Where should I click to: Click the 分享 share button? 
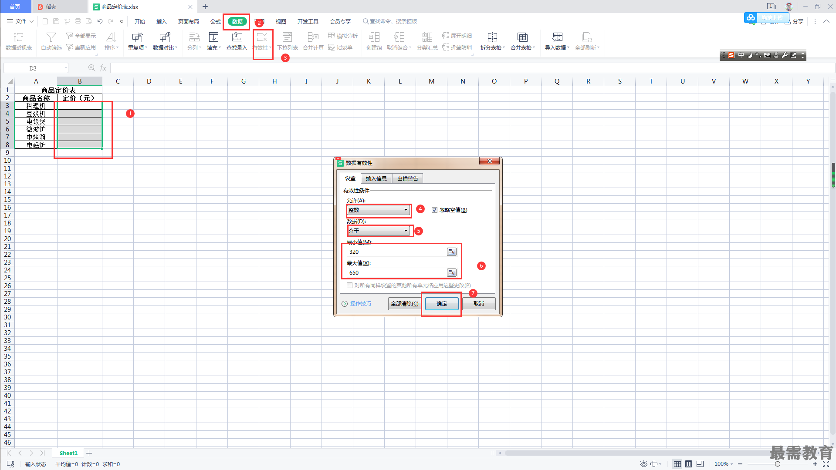(794, 21)
